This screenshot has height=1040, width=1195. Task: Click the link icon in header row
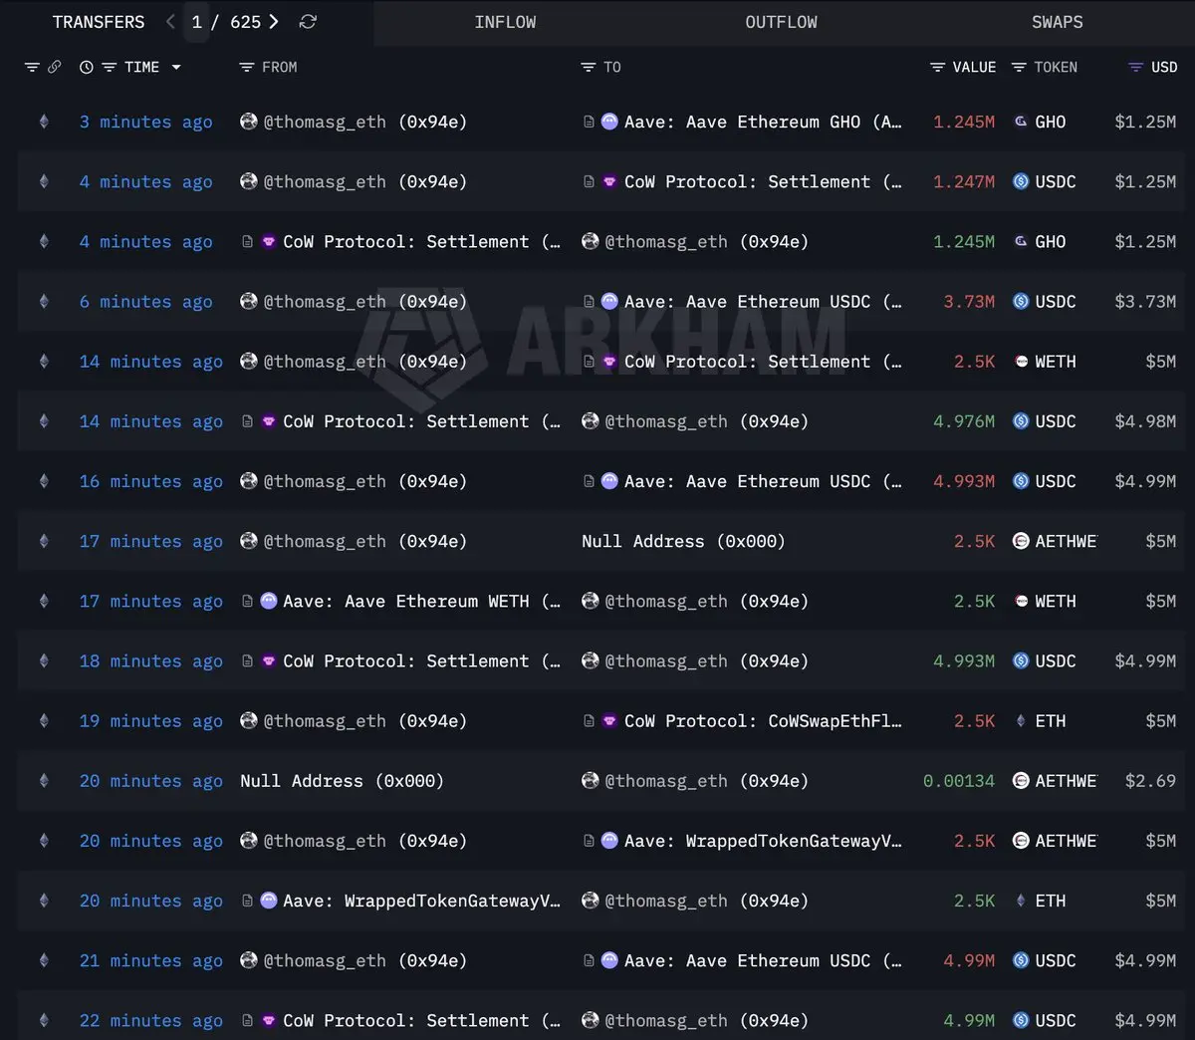[54, 67]
